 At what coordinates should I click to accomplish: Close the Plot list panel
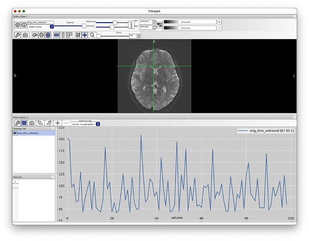point(53,177)
